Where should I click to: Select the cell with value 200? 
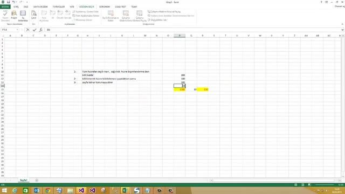pyautogui.click(x=180, y=75)
